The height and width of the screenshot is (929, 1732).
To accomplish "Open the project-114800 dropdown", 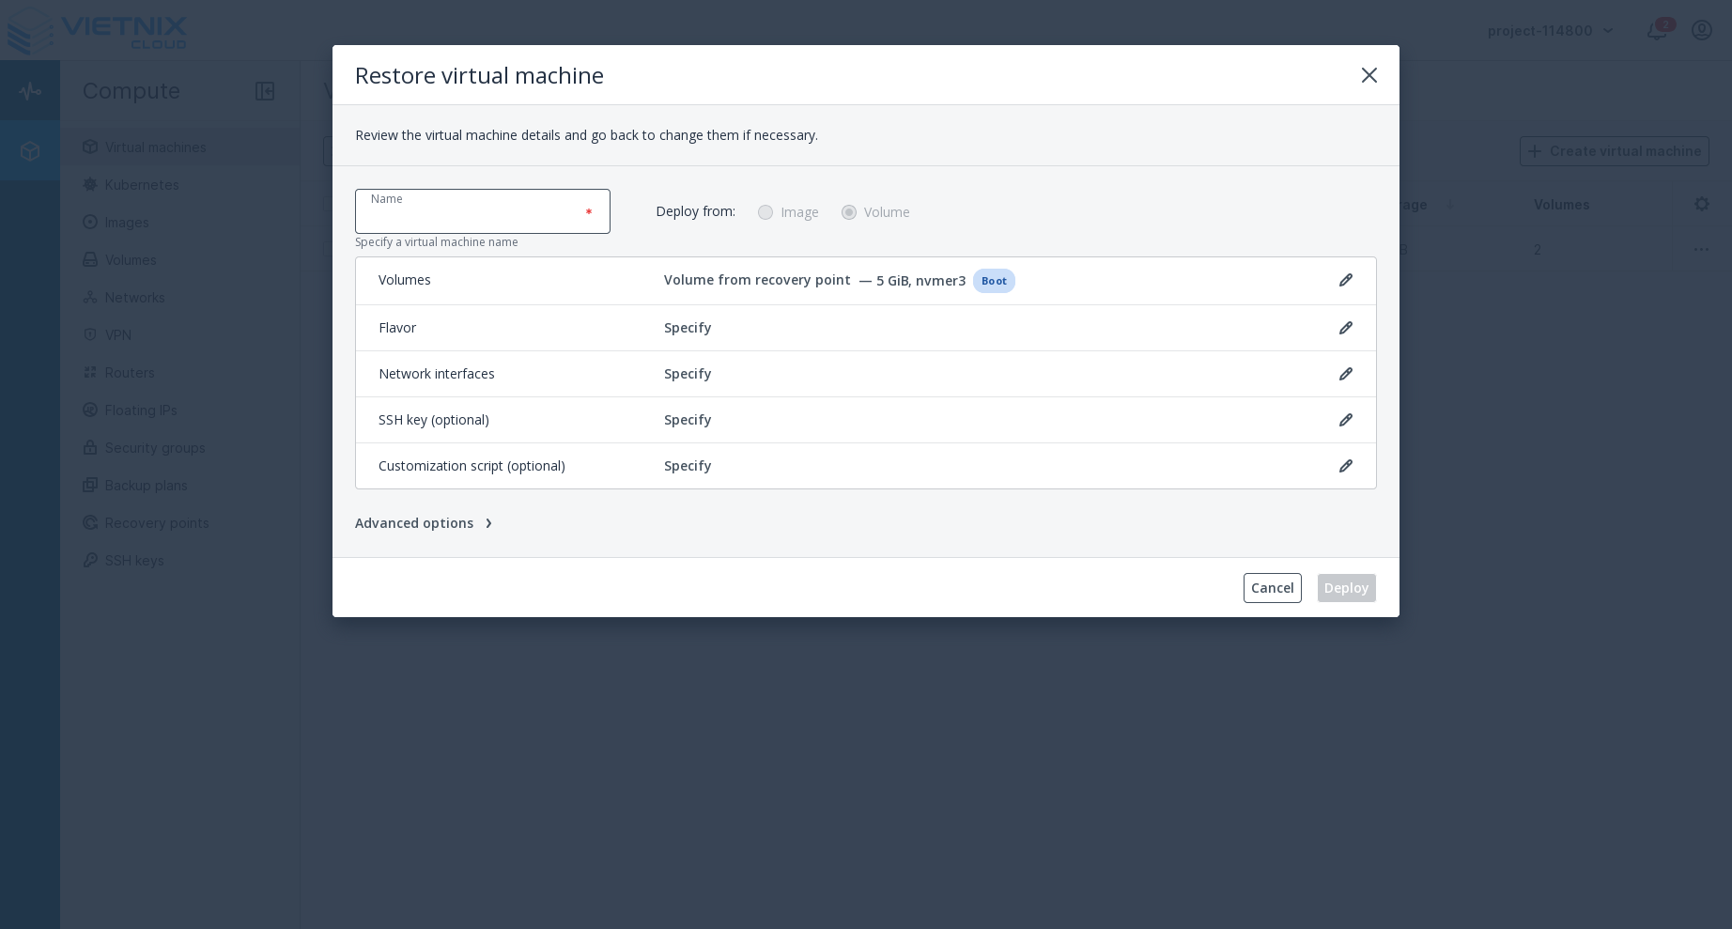I will [1548, 30].
